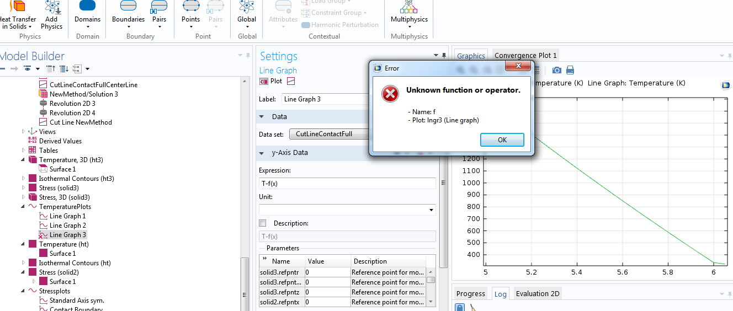Click the y-axis Expression input field
The image size is (733, 311).
point(347,184)
